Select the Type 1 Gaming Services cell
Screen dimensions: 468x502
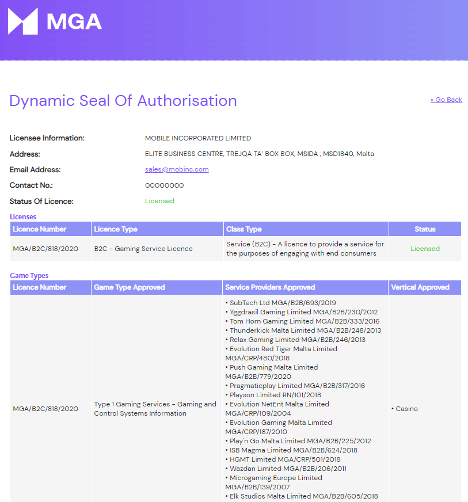[x=155, y=409]
